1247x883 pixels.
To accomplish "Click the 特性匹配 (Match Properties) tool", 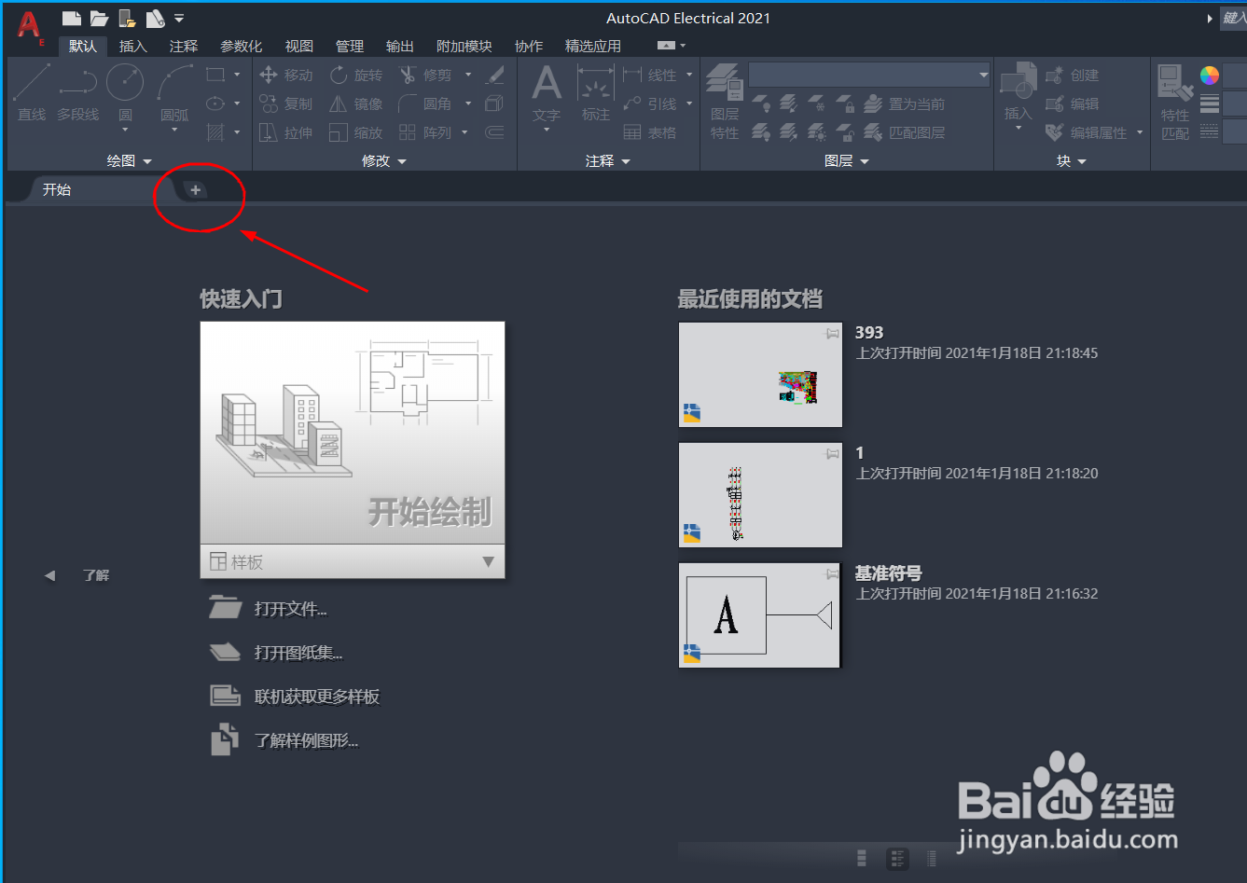I will click(1175, 103).
